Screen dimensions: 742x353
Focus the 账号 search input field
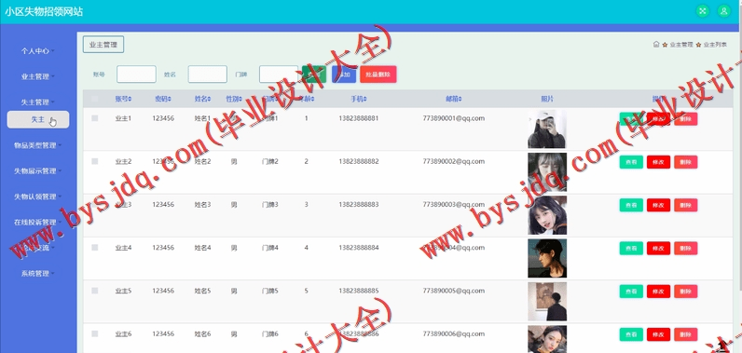(136, 75)
